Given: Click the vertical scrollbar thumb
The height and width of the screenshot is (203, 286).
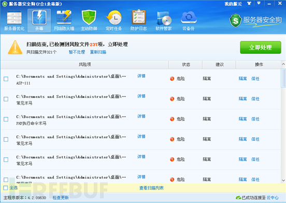Looking at the screenshot, I should point(283,78).
